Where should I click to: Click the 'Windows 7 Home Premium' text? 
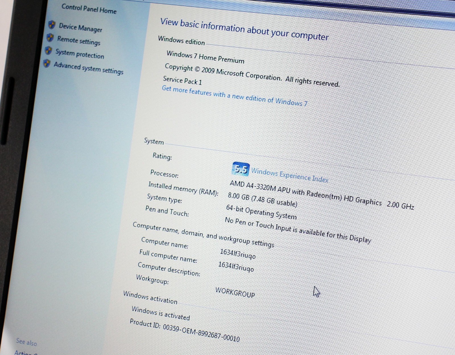[x=205, y=57]
